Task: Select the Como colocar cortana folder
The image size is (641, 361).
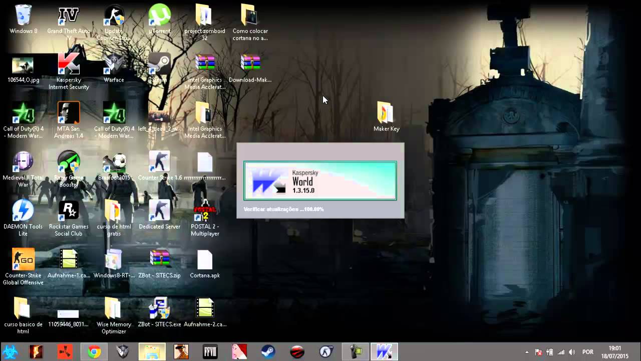Action: (250, 15)
